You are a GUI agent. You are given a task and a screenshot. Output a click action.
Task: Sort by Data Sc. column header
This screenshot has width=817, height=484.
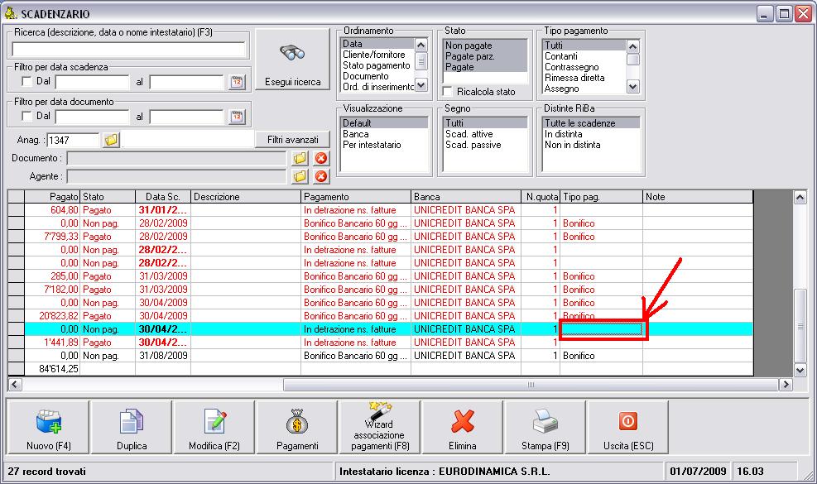(x=162, y=197)
